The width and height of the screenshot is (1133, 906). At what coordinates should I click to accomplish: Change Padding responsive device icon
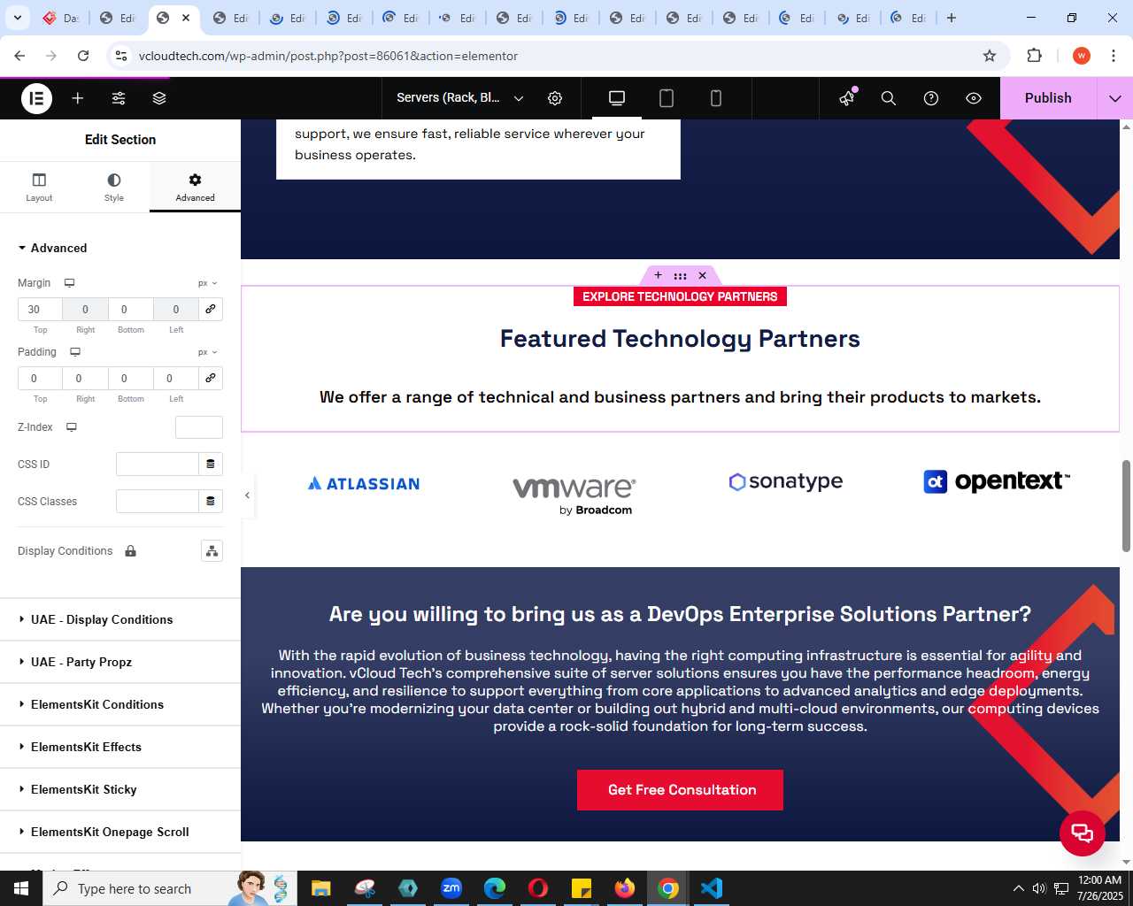click(x=75, y=352)
